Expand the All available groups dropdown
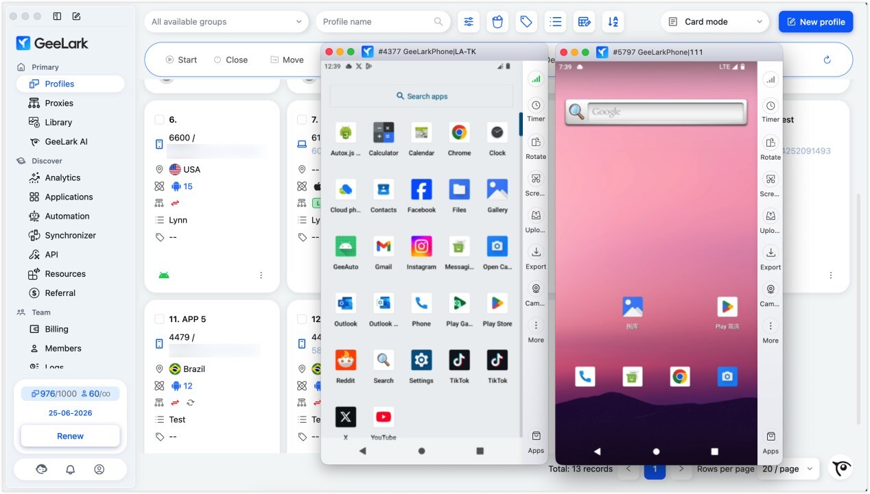The height and width of the screenshot is (494, 870). pos(226,22)
